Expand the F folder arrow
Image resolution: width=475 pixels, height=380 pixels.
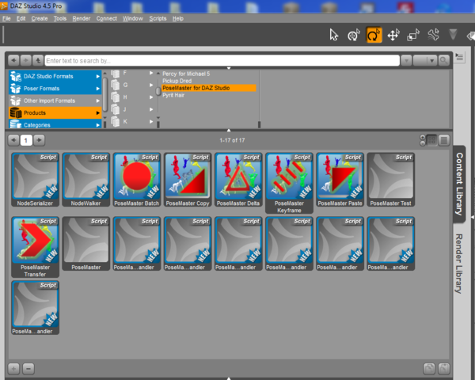coord(151,73)
